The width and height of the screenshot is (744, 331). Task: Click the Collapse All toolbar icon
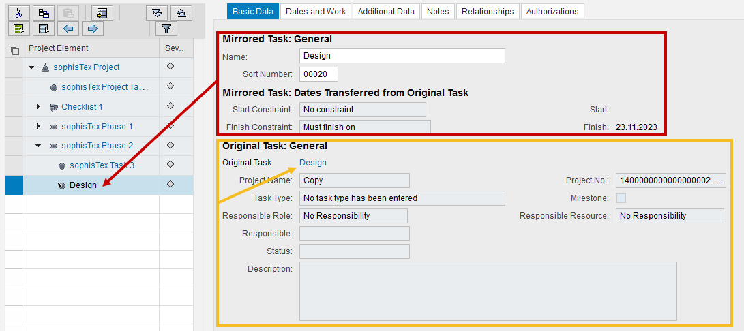[x=181, y=13]
